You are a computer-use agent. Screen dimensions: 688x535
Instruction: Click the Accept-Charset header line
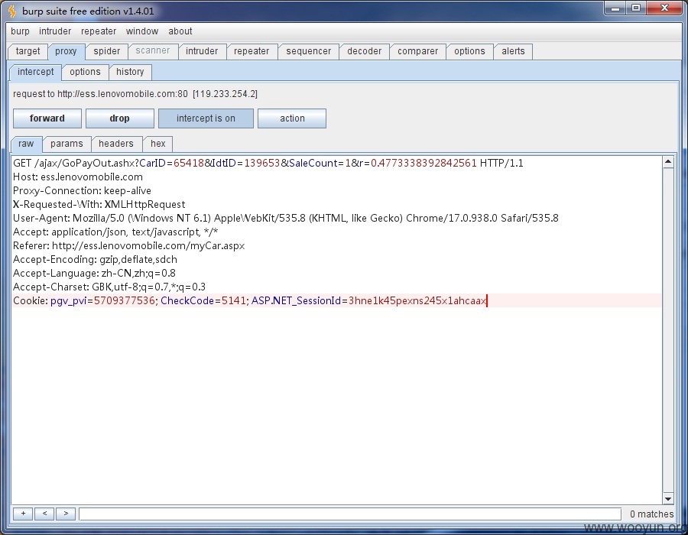click(x=109, y=287)
